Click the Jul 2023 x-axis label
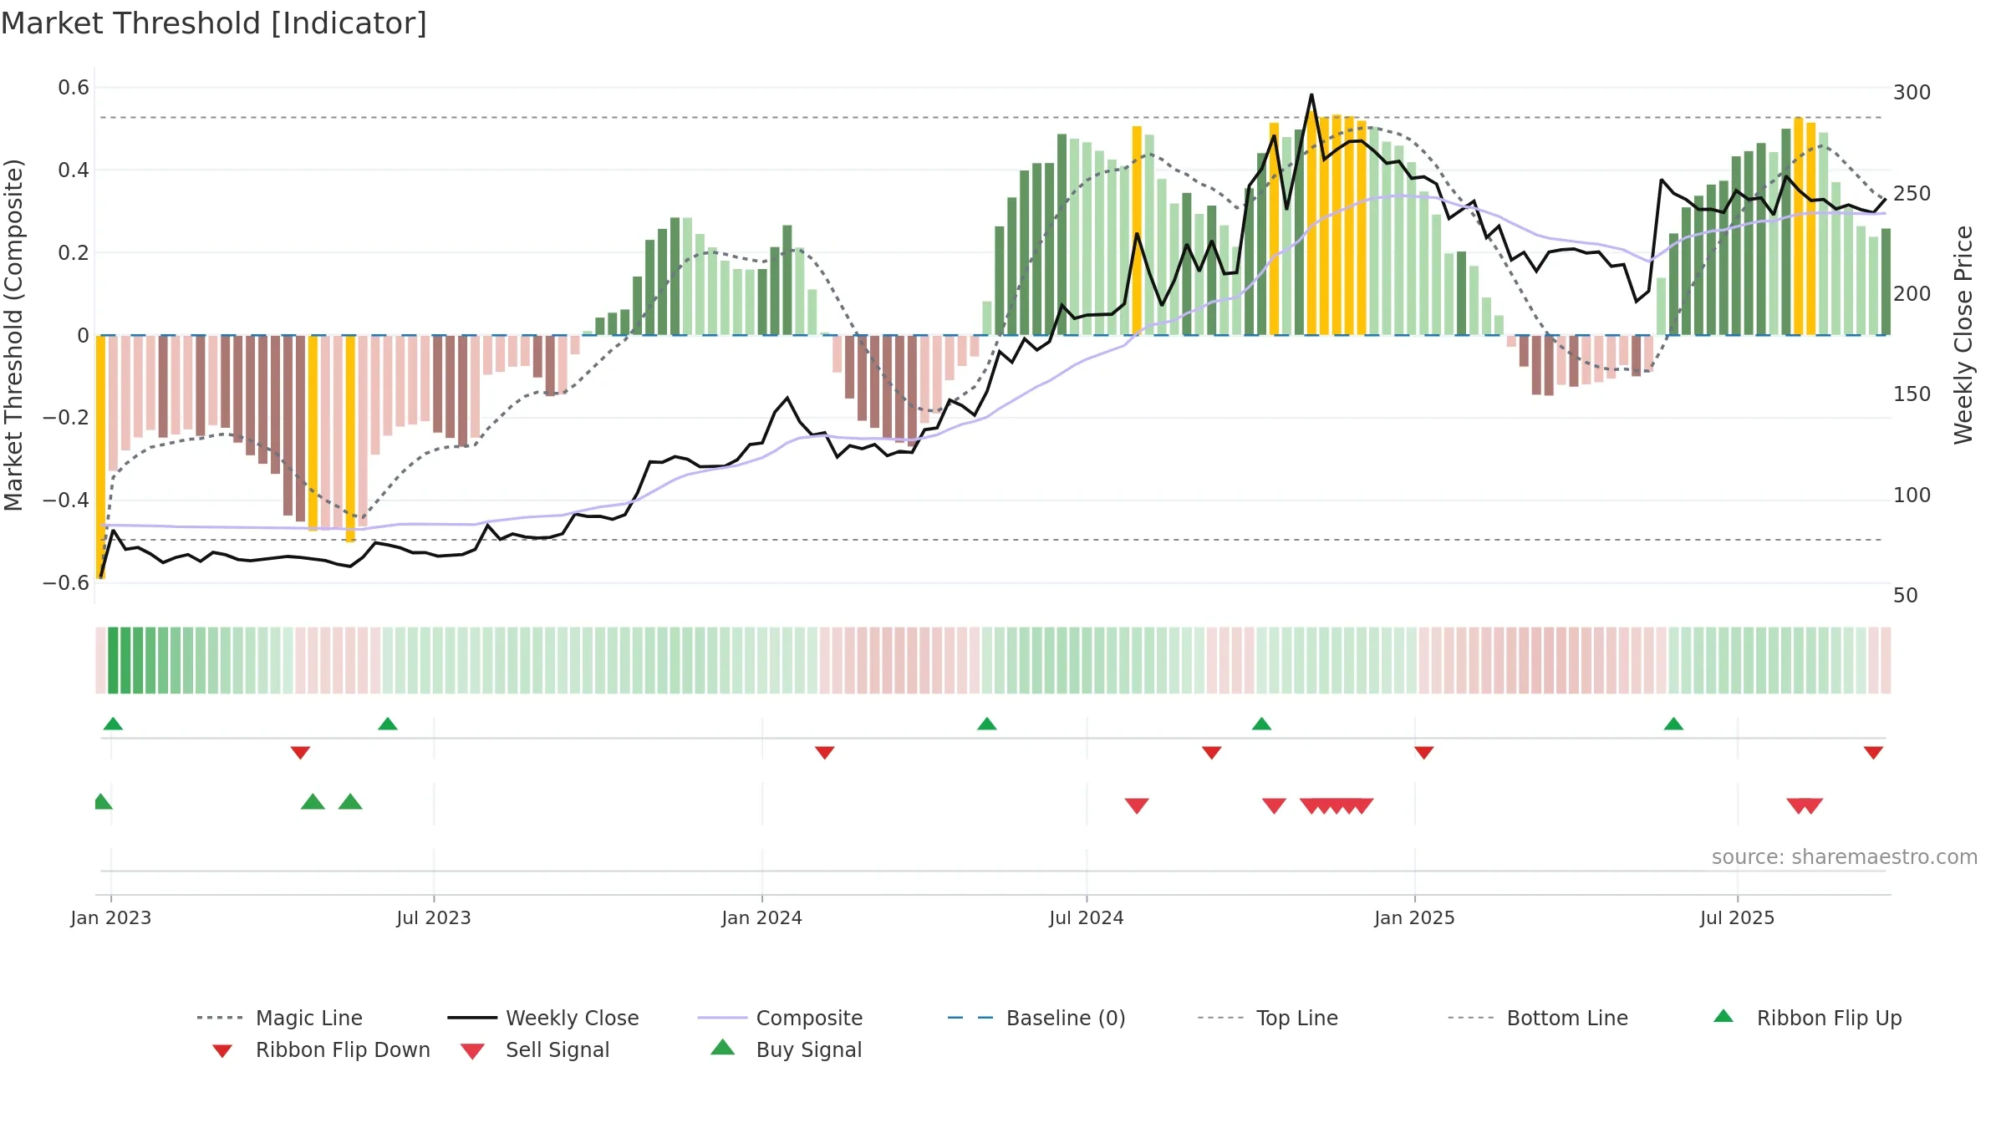The height and width of the screenshot is (1128, 2006). tap(434, 918)
